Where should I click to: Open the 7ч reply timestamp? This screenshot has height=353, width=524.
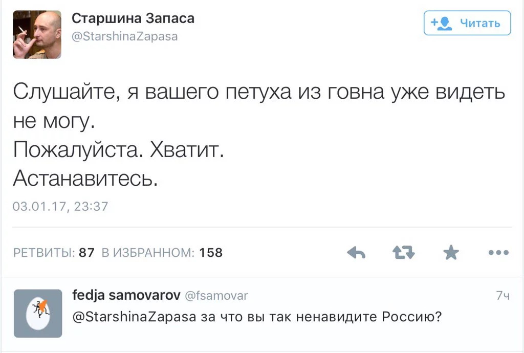pos(503,296)
